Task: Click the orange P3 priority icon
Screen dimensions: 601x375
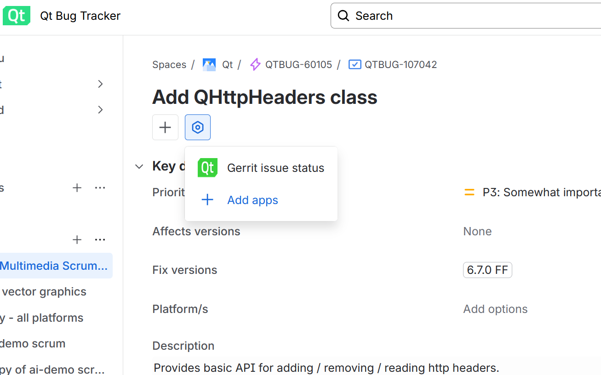Action: [x=469, y=193]
